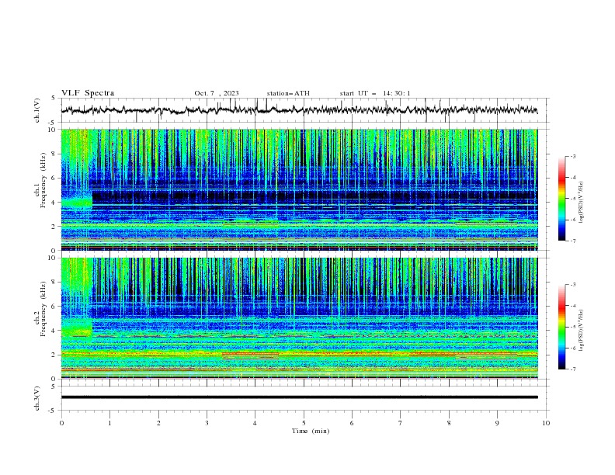Click the ch.1 green burst near 4 kHz at start
The height and width of the screenshot is (475, 615).
pos(76,203)
